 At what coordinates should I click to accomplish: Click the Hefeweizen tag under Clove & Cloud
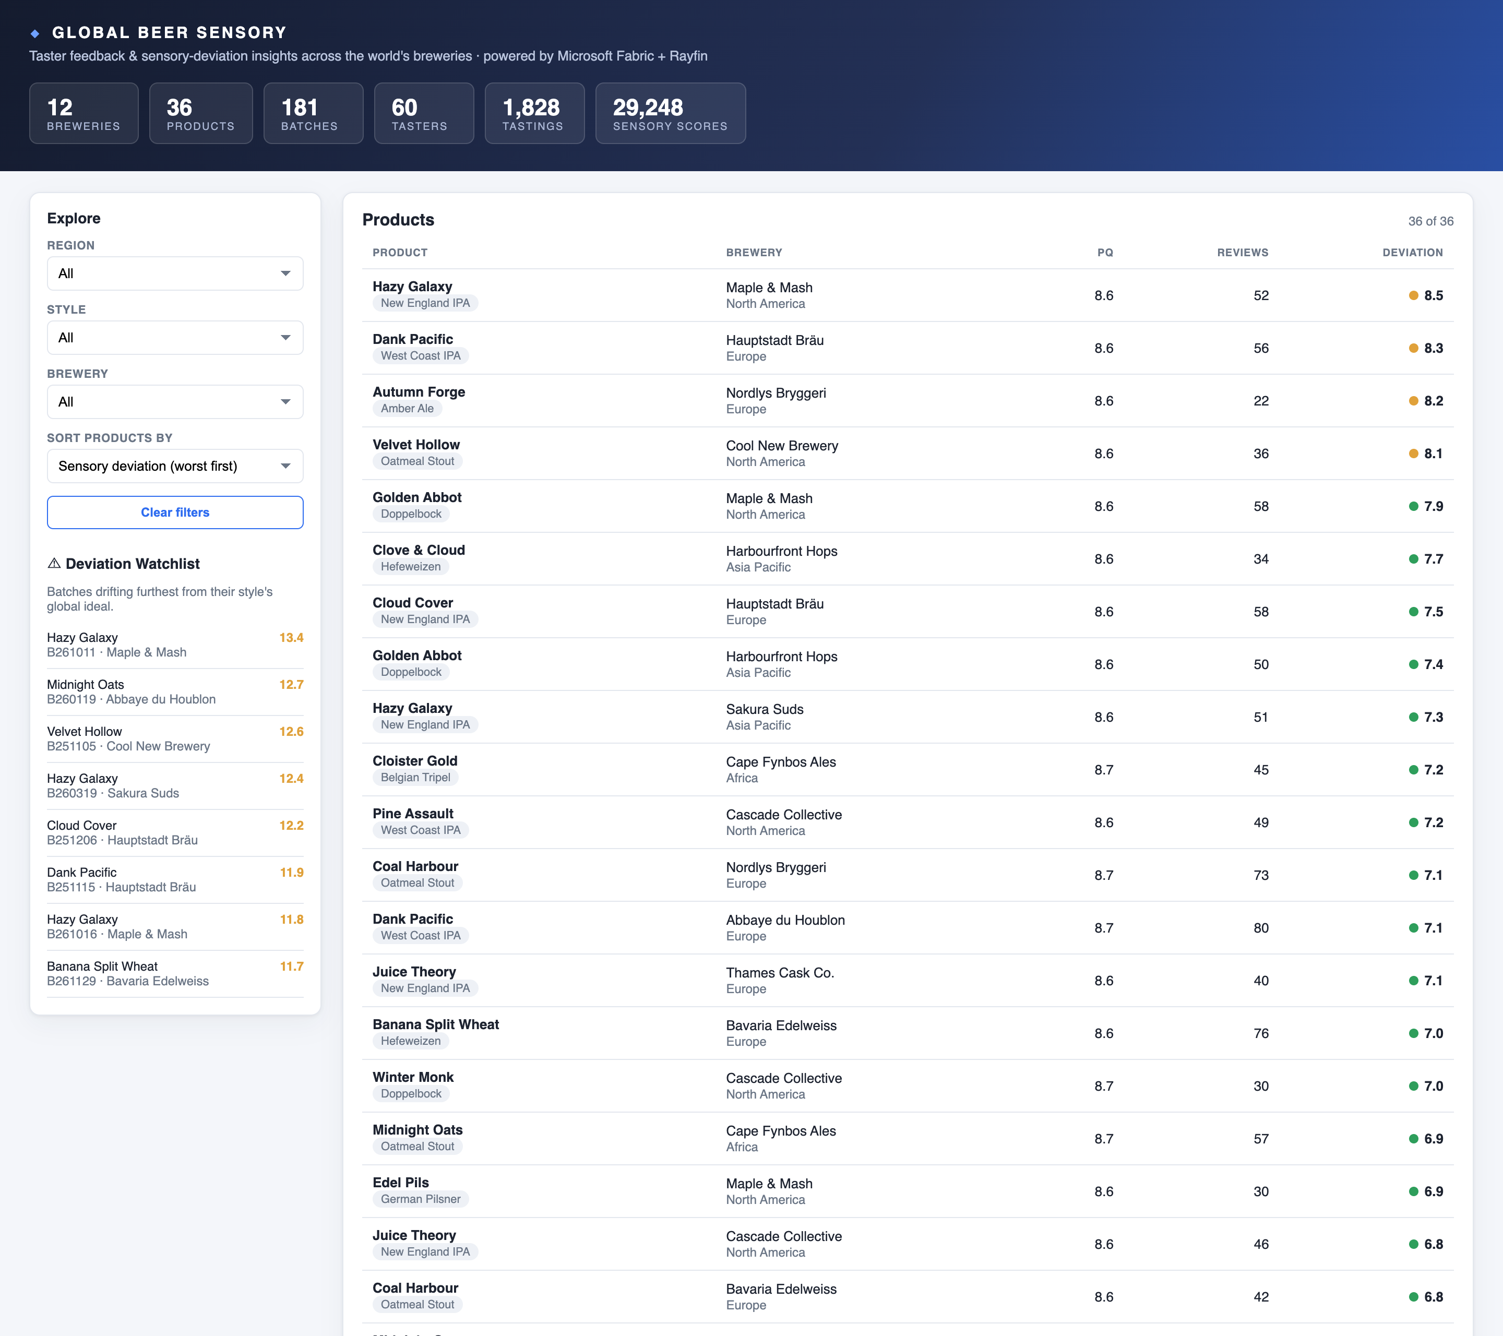click(411, 567)
